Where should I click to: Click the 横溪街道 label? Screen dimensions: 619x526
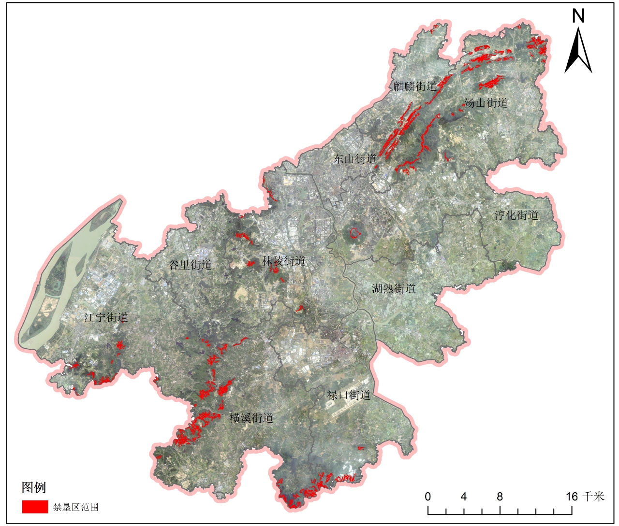click(x=251, y=418)
